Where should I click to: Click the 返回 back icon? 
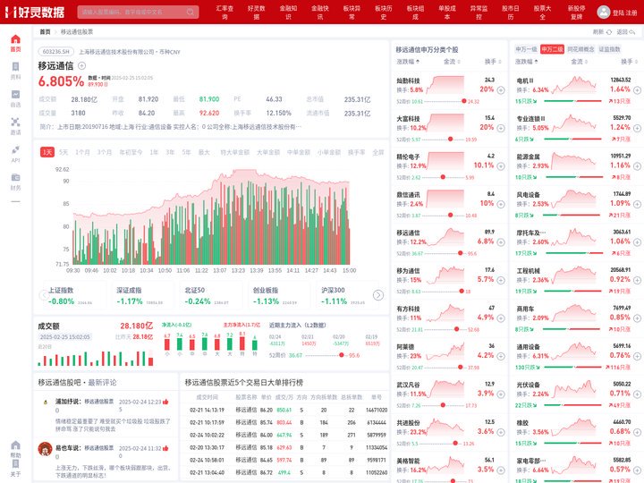coord(632,31)
